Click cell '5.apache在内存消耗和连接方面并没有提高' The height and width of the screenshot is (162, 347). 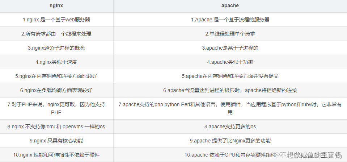point(230,76)
